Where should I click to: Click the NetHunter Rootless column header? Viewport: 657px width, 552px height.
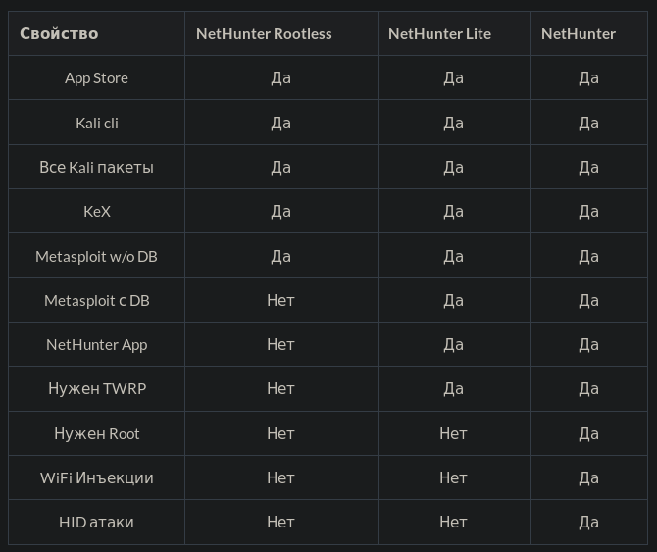click(x=264, y=33)
